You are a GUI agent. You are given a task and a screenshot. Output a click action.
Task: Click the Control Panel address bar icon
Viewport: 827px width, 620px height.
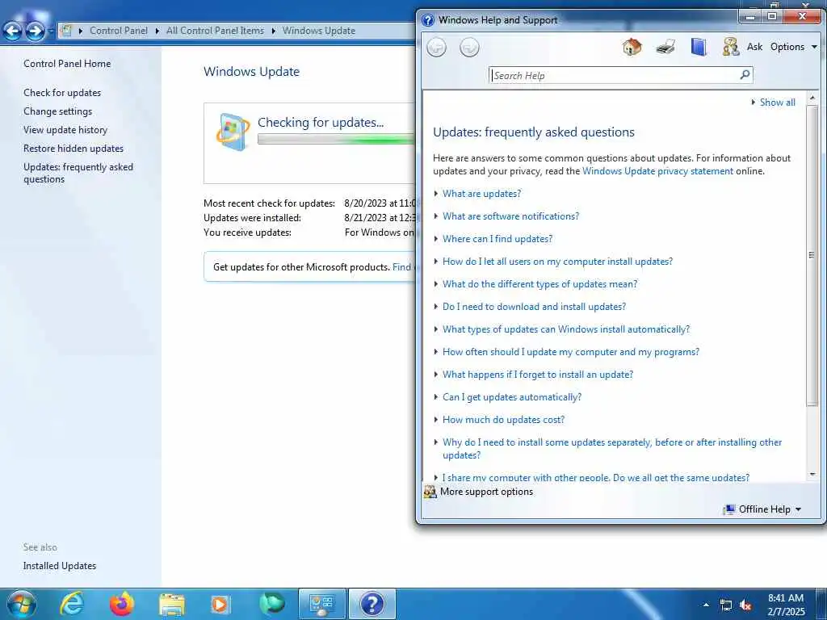click(x=66, y=30)
